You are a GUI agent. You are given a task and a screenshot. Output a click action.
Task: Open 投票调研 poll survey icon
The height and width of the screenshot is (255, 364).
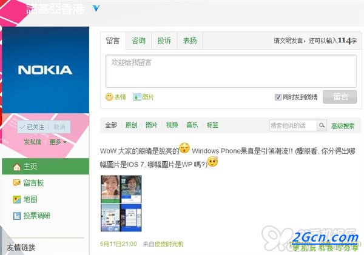click(17, 216)
